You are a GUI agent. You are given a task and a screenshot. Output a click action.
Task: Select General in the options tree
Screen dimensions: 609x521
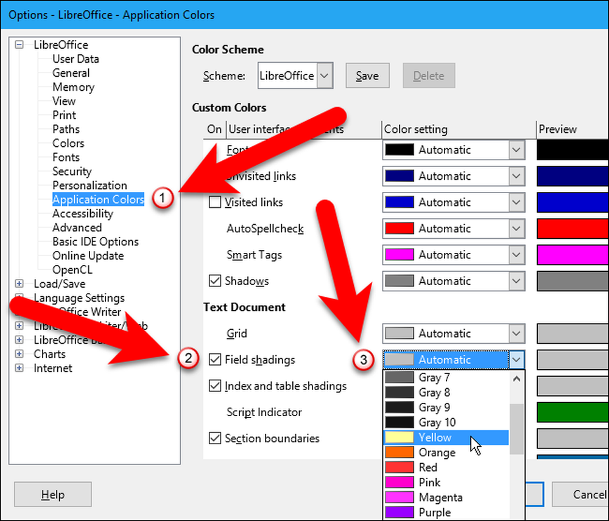pos(71,73)
